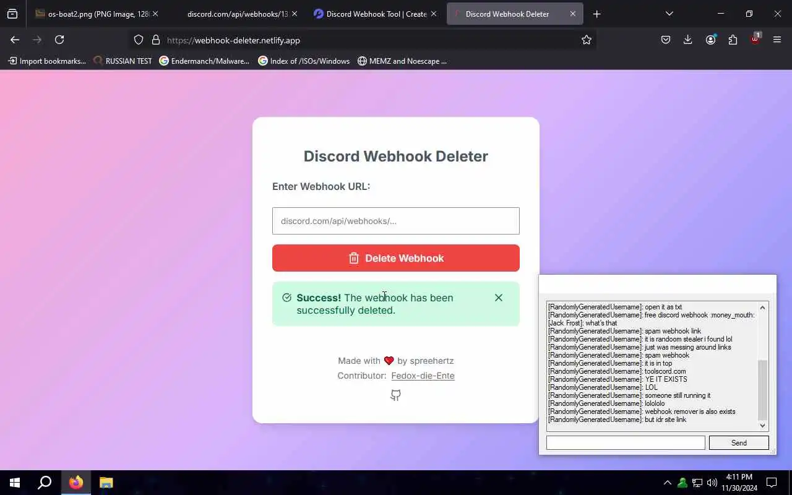The width and height of the screenshot is (792, 495).
Task: Click the tracking protection shield icon
Action: point(139,40)
